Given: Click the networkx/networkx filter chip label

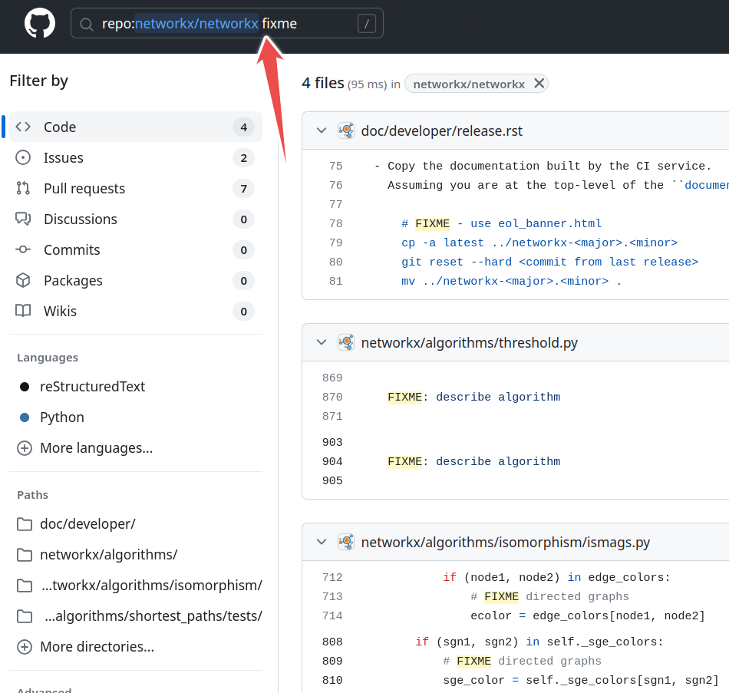Looking at the screenshot, I should 469,84.
